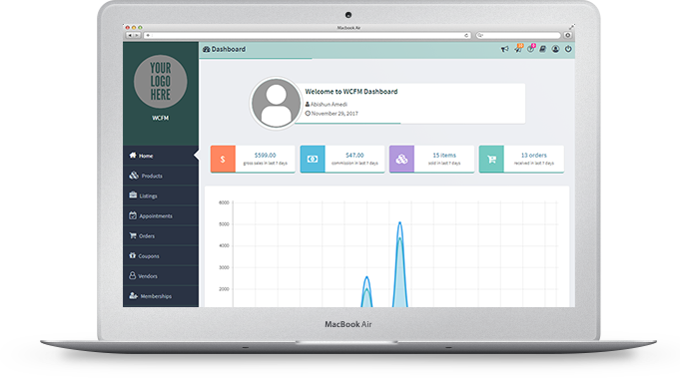This screenshot has width=680, height=378.
Task: Click the Dashboard gauge icon
Action: point(207,49)
